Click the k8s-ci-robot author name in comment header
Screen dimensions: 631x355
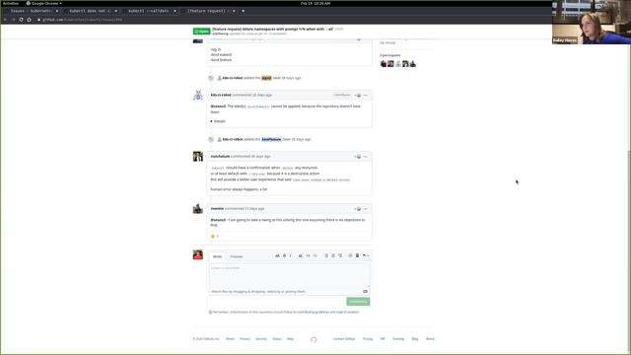221,95
